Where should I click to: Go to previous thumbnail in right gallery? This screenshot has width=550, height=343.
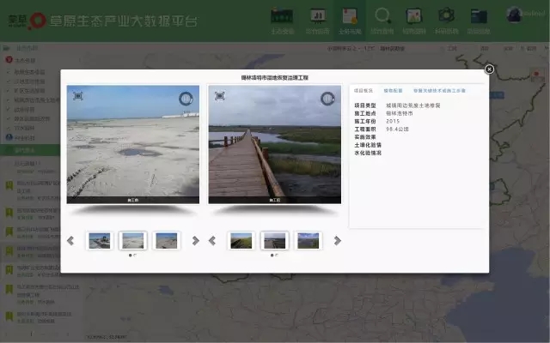(x=211, y=241)
